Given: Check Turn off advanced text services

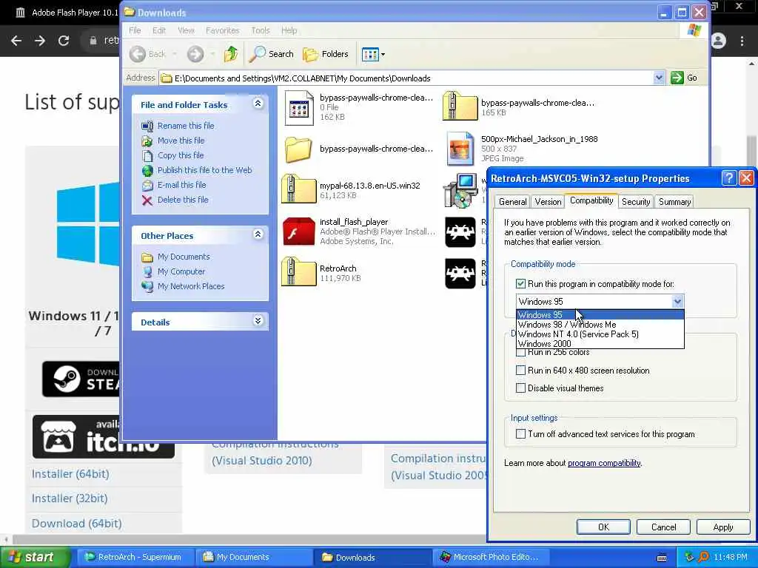Looking at the screenshot, I should pos(520,433).
